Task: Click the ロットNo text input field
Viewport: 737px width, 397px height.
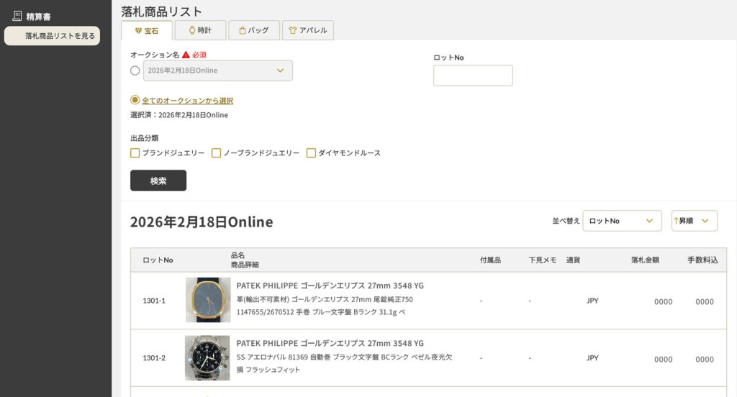Action: [473, 76]
